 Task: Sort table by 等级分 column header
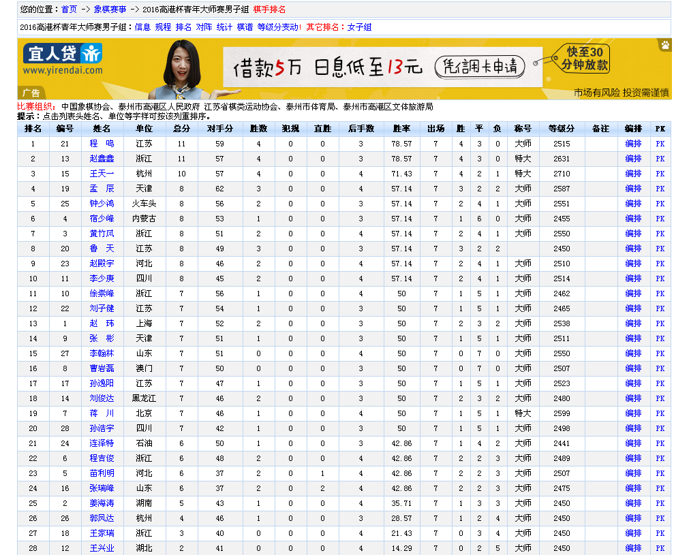[x=562, y=129]
